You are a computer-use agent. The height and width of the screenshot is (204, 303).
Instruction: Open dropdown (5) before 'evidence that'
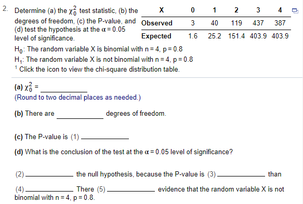(131, 189)
